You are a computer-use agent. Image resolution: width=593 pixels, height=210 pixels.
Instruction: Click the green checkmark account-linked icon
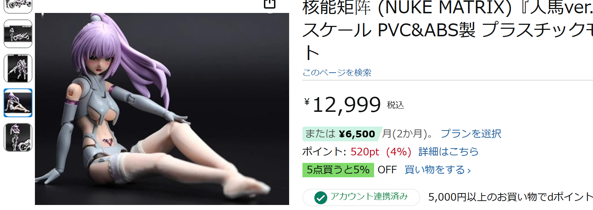320,197
